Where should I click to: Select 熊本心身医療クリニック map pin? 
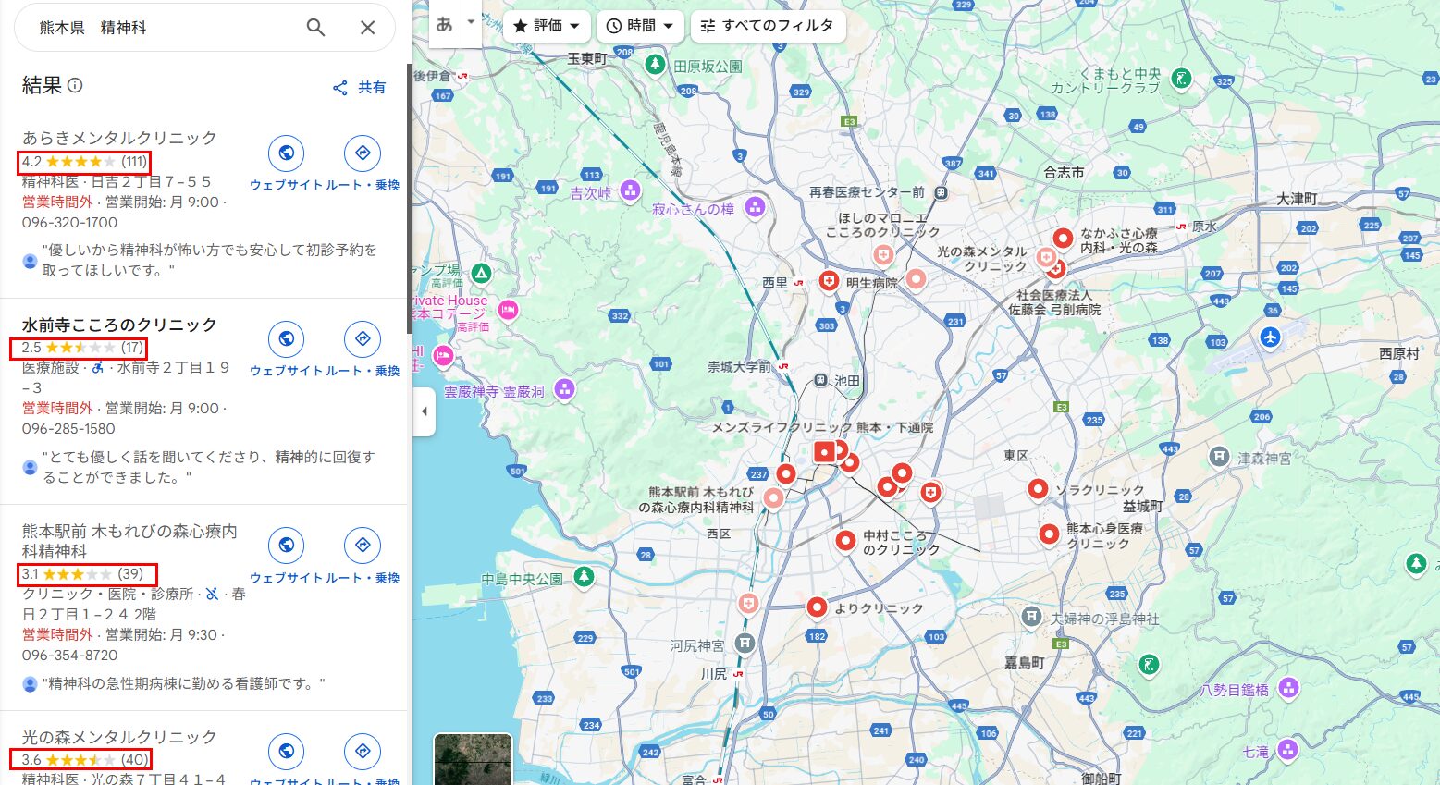pos(1049,534)
